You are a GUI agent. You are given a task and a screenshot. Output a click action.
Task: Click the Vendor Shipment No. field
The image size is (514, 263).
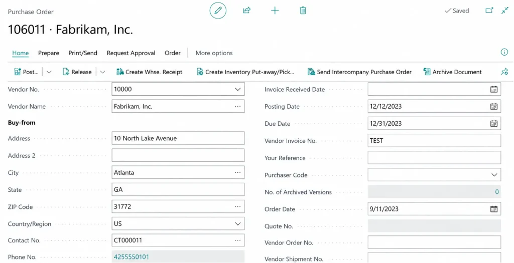pyautogui.click(x=434, y=258)
